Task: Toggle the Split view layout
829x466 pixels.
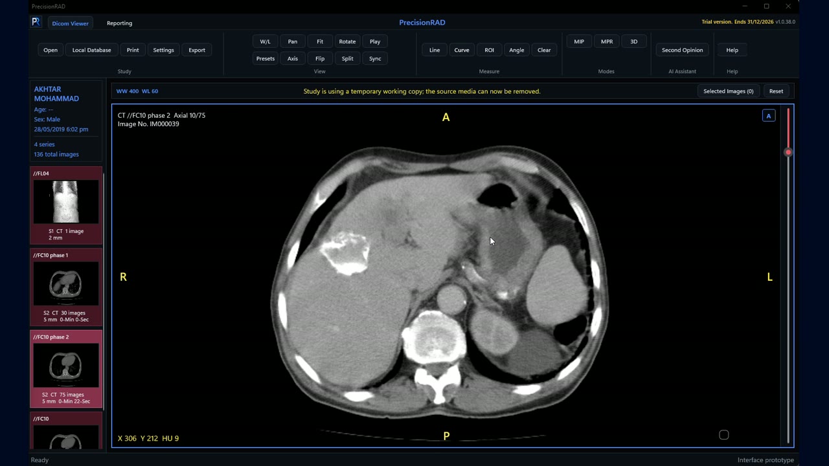Action: coord(348,58)
